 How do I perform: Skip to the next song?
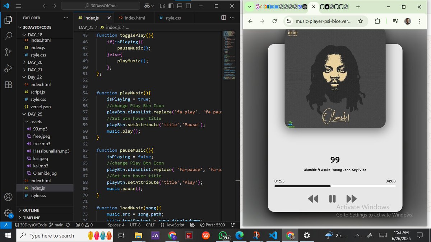(352, 199)
